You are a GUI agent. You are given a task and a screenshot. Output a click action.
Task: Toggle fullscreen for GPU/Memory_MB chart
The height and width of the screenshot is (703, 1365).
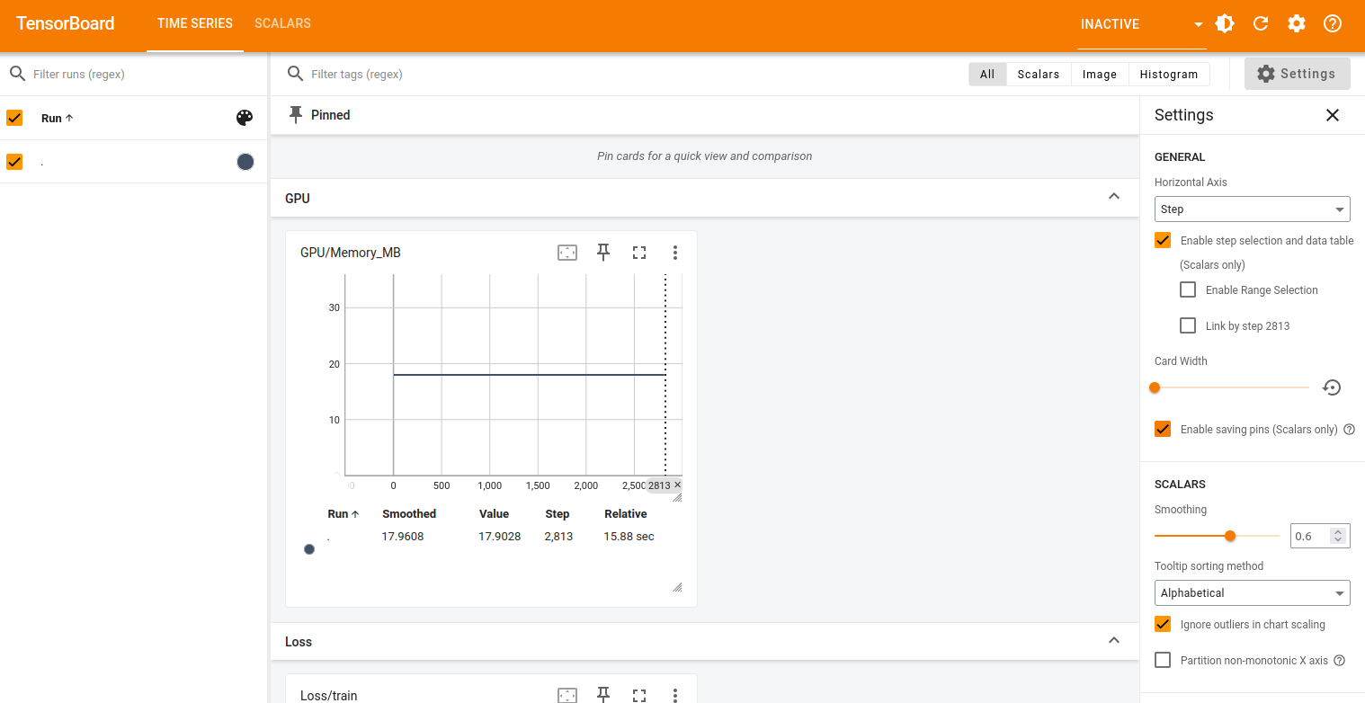tap(639, 253)
